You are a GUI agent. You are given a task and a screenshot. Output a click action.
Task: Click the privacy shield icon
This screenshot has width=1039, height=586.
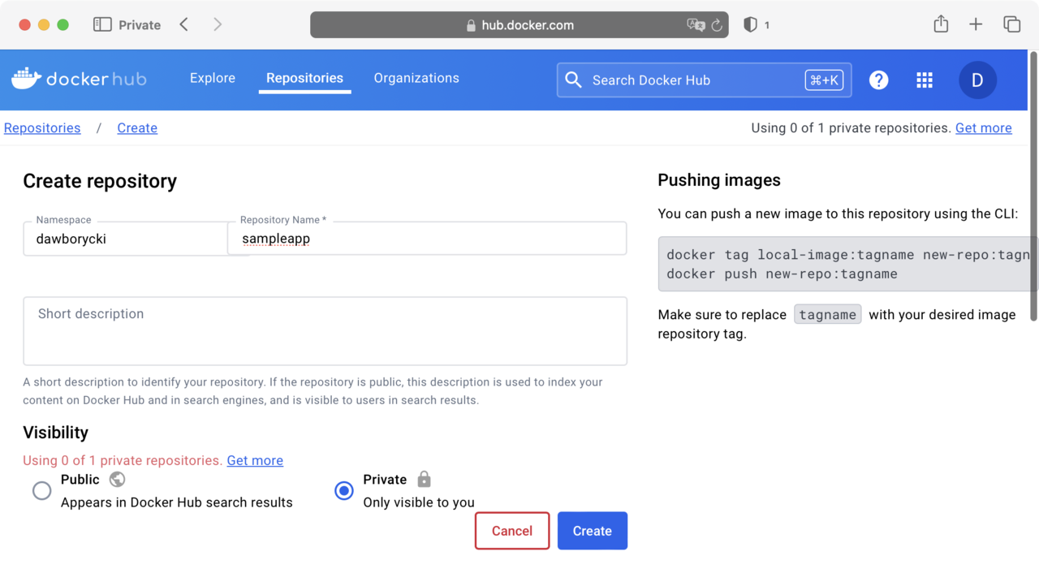[x=751, y=25]
